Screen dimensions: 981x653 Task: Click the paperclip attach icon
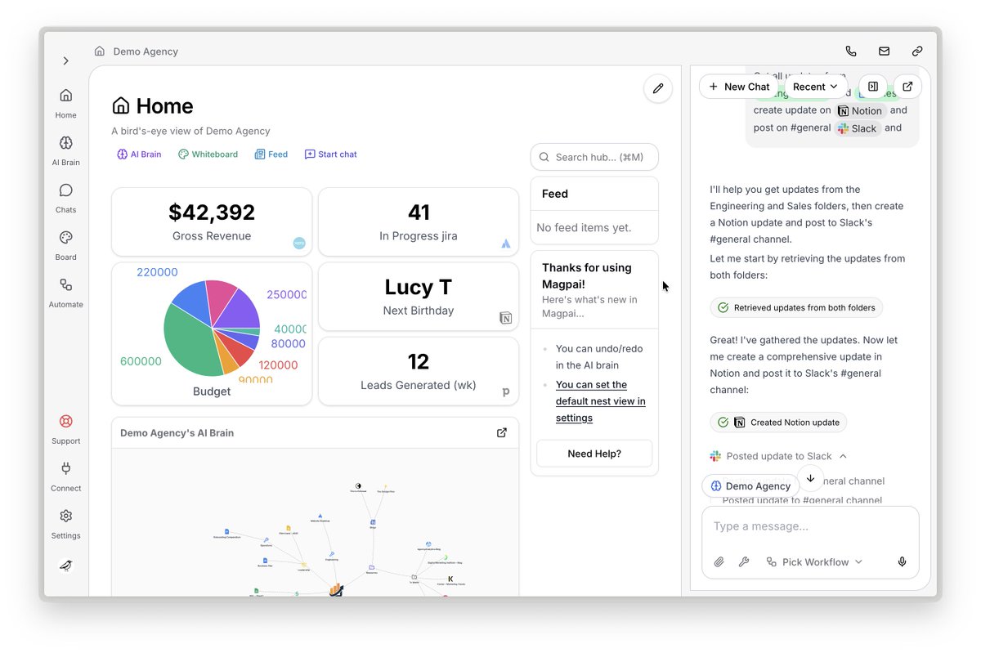tap(719, 562)
